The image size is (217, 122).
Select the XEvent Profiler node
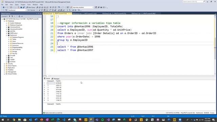(x=12, y=74)
